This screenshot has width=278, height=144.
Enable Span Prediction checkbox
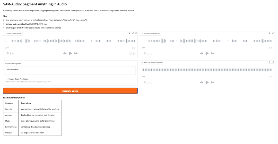click(x=6, y=79)
